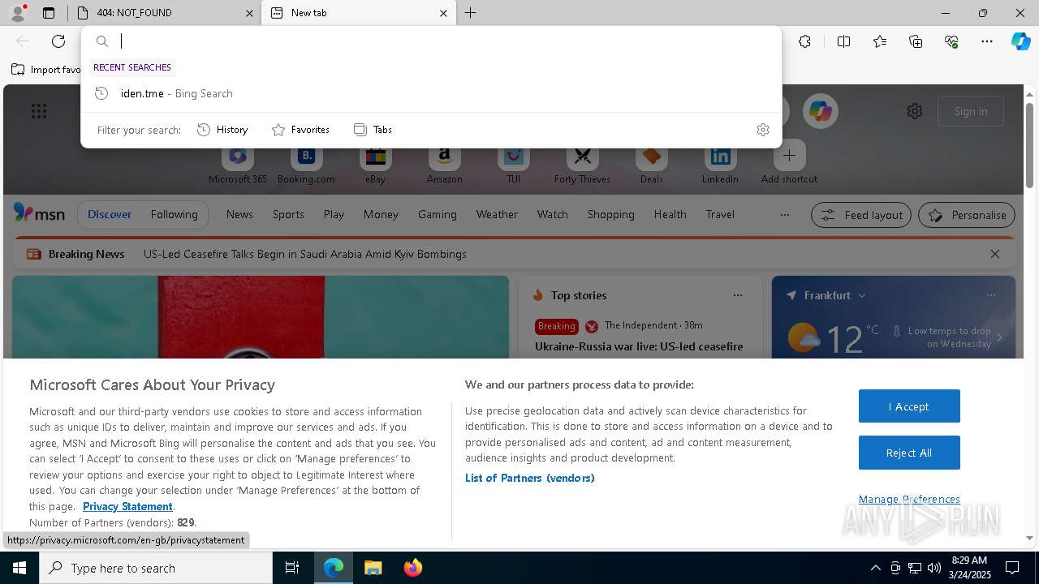Open the Collections toolbar icon
The height and width of the screenshot is (584, 1039).
[916, 41]
